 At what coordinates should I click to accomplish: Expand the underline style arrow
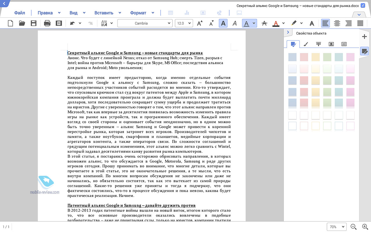pyautogui.click(x=254, y=23)
